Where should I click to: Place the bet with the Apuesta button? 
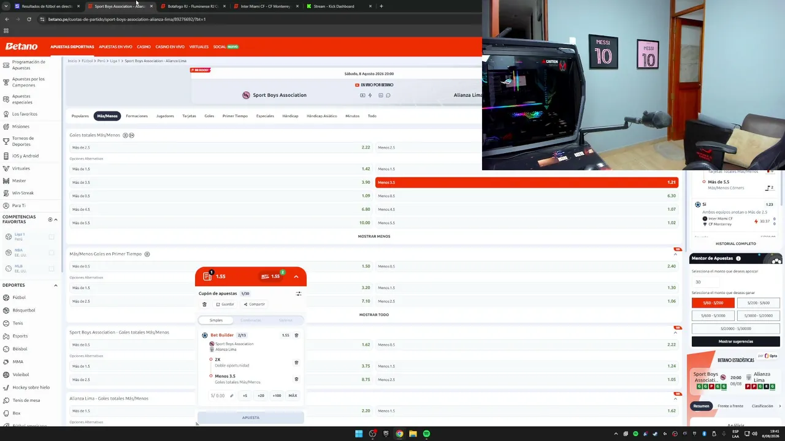[251, 418]
